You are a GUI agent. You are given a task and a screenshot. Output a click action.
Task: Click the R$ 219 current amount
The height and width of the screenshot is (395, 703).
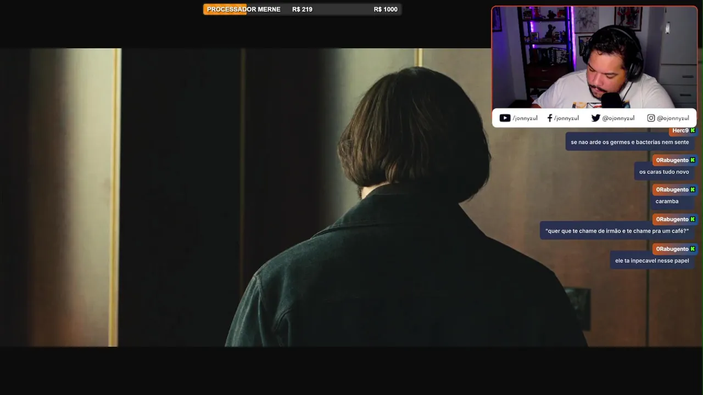click(302, 9)
